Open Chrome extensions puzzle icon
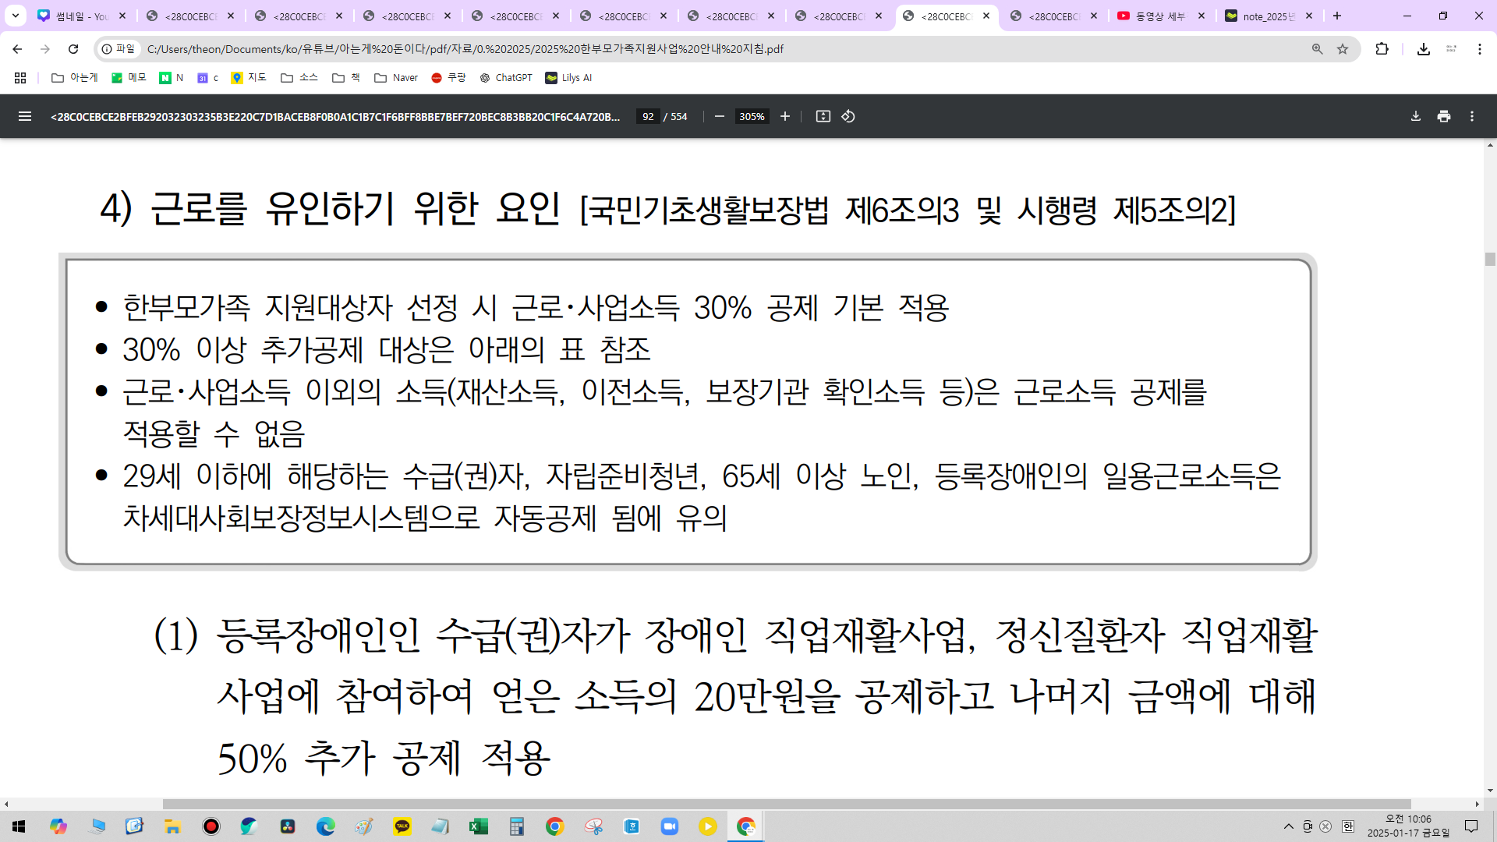The height and width of the screenshot is (842, 1497). point(1382,49)
